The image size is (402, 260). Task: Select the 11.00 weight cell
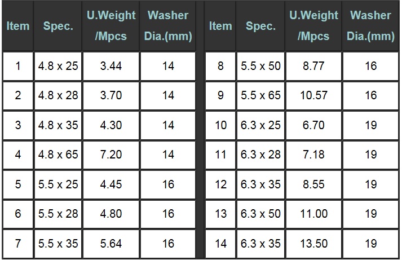click(x=313, y=214)
